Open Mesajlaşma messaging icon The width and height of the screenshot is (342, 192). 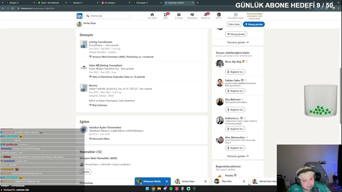192,16
